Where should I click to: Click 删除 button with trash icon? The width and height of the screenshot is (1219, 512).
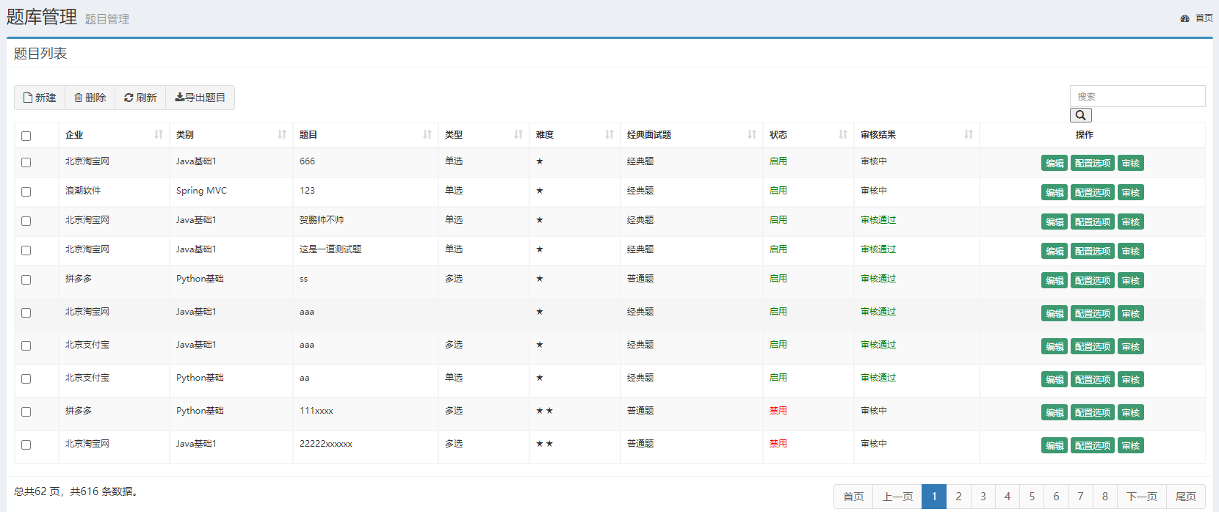coord(90,98)
